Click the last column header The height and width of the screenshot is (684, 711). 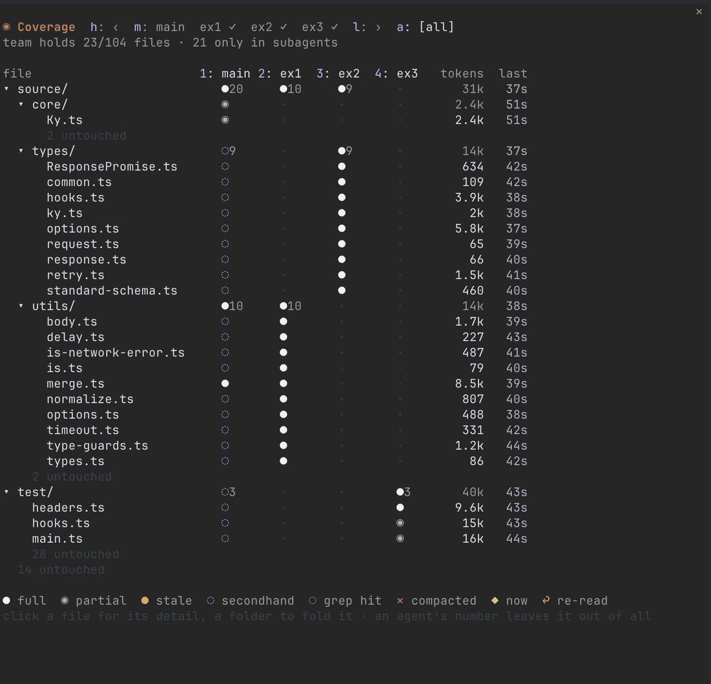click(513, 73)
